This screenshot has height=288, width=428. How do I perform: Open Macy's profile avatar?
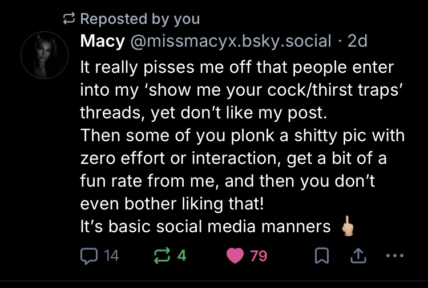tap(45, 55)
